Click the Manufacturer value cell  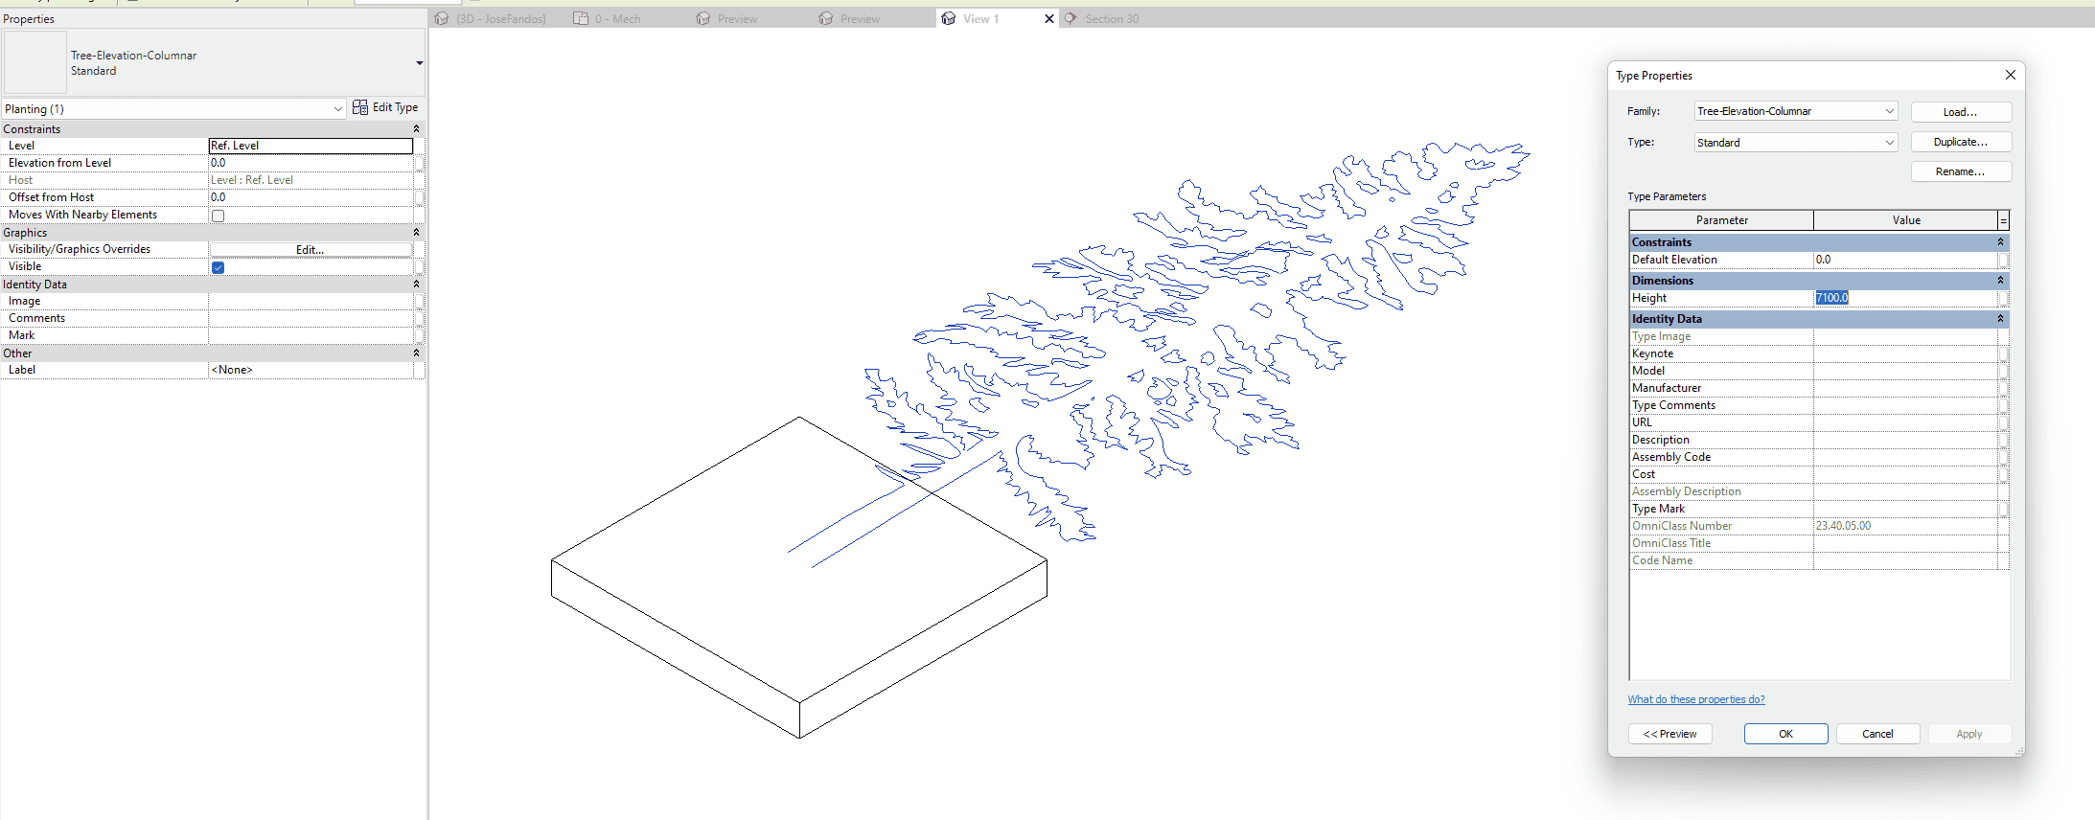tap(1905, 388)
